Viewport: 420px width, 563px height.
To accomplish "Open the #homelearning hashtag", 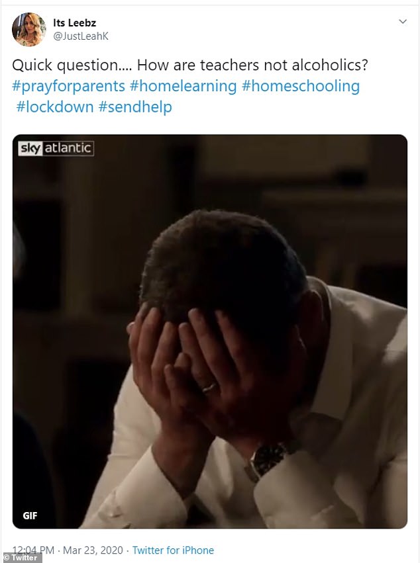I will (183, 86).
